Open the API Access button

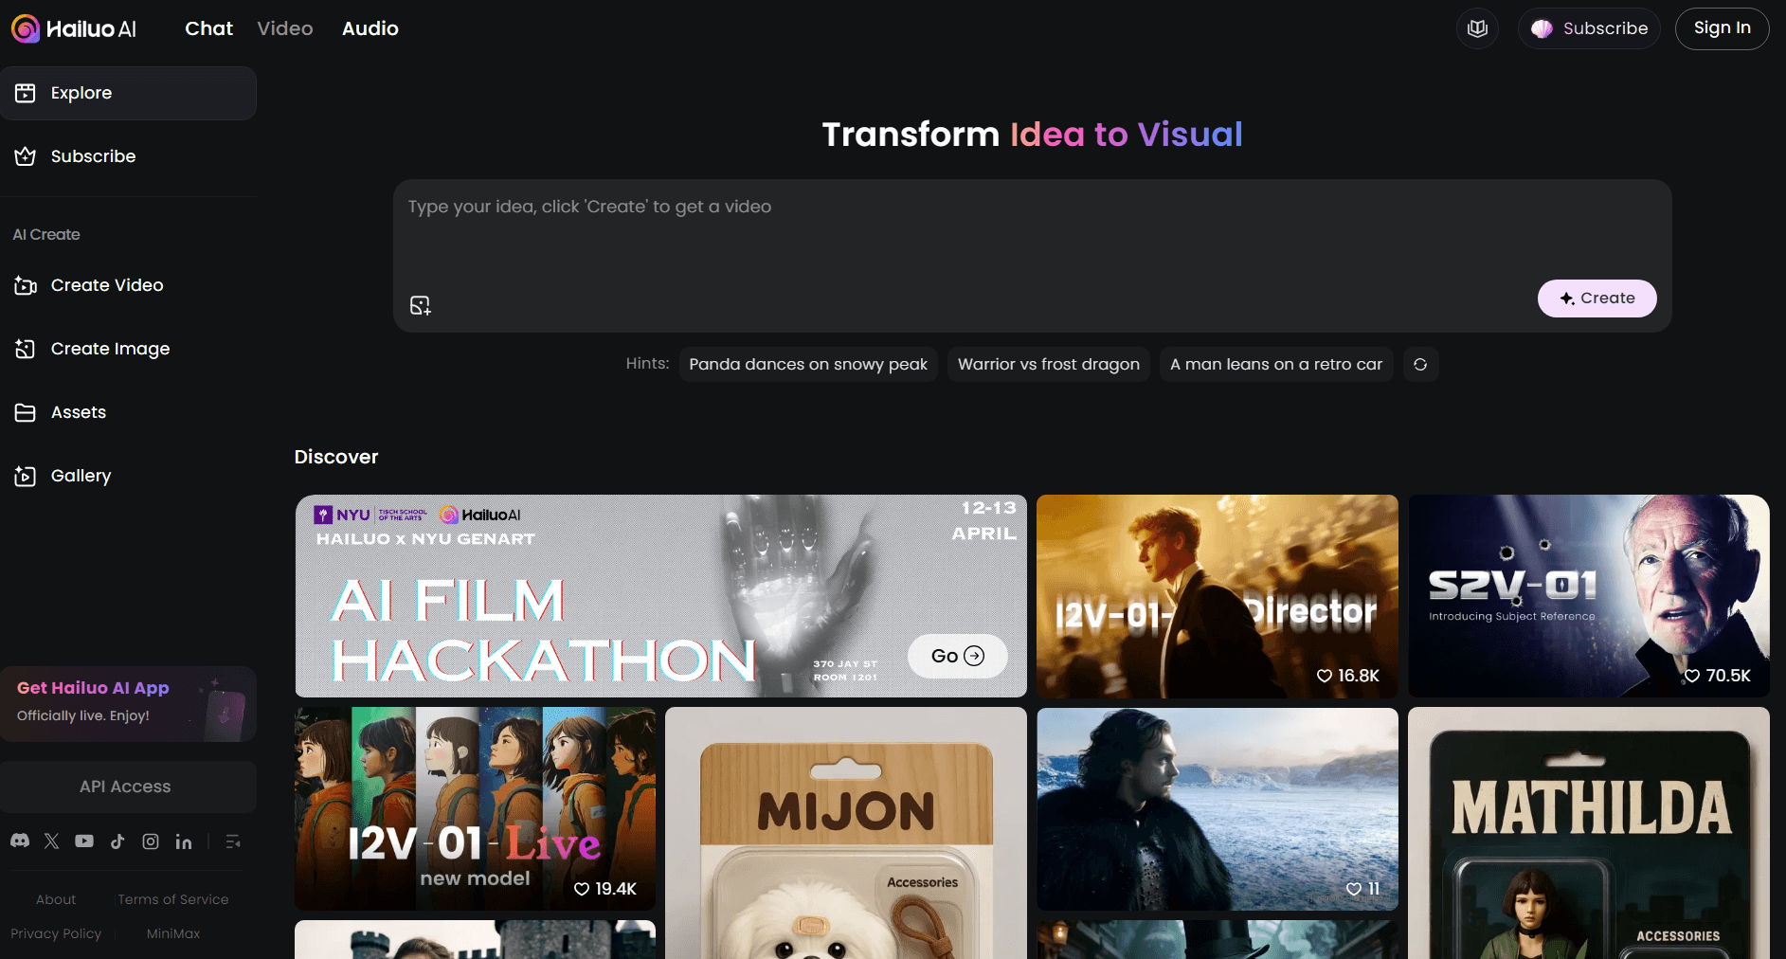pyautogui.click(x=128, y=787)
